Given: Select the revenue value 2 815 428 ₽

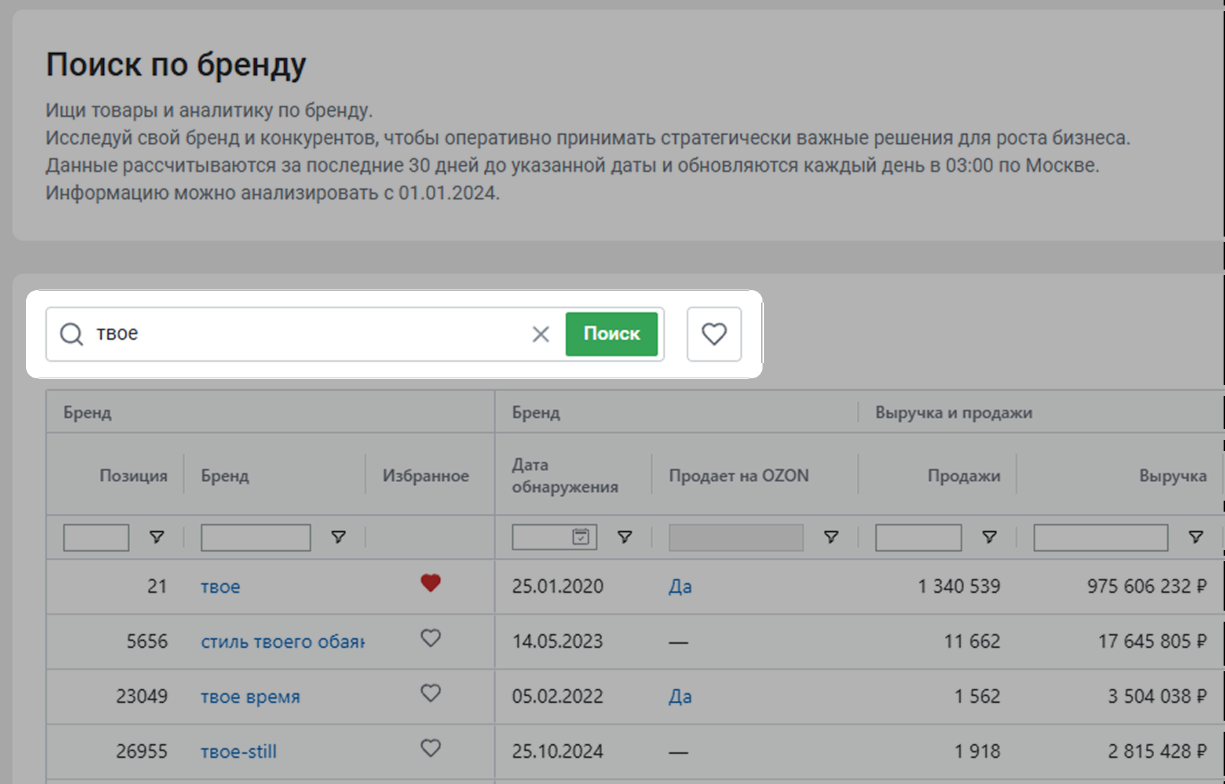Looking at the screenshot, I should coord(1158,752).
